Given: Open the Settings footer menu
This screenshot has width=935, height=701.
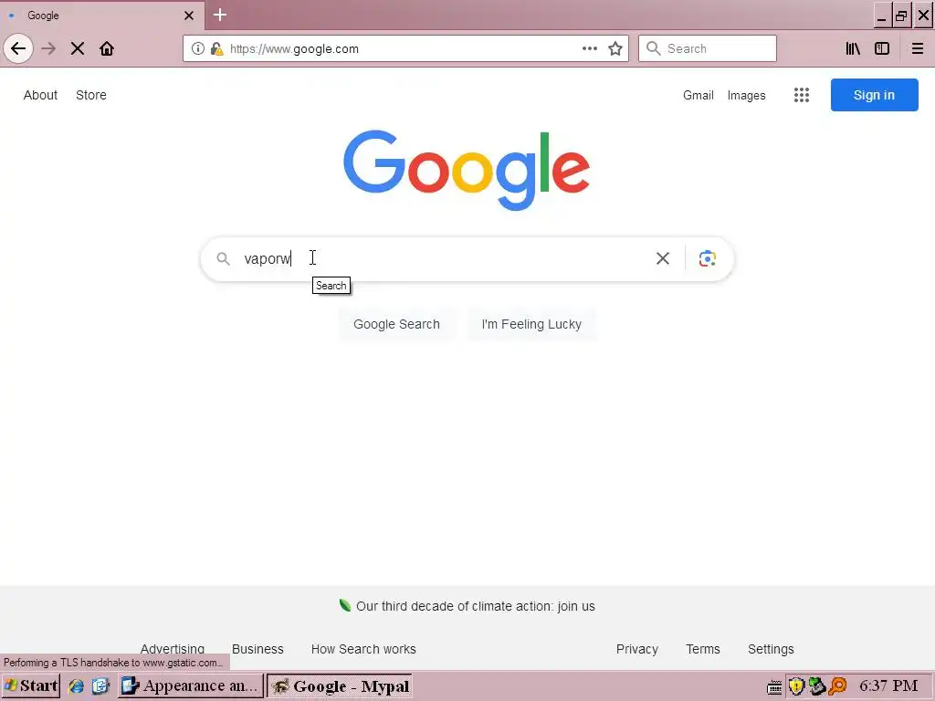Looking at the screenshot, I should tap(771, 649).
